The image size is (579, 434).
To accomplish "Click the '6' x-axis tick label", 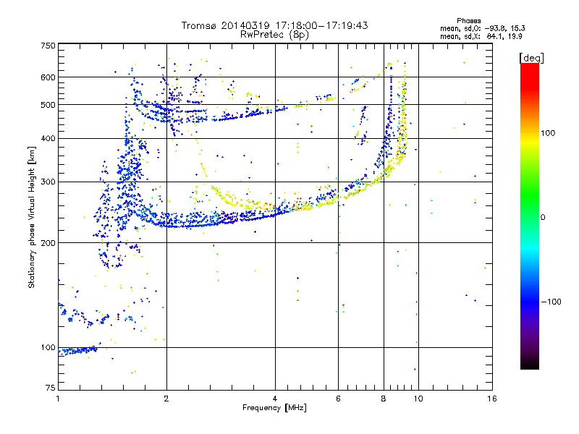I will coord(338,399).
